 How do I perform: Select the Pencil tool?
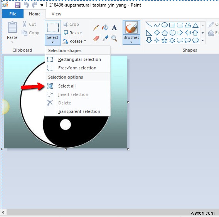(x=96, y=28)
